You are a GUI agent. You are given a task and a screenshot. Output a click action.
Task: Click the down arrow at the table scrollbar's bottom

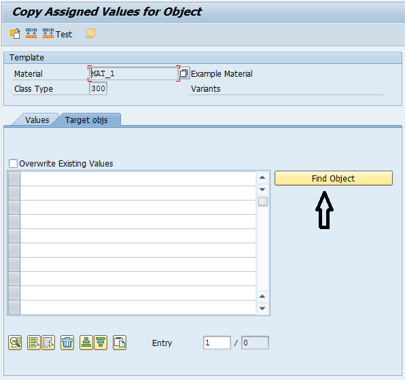(262, 309)
